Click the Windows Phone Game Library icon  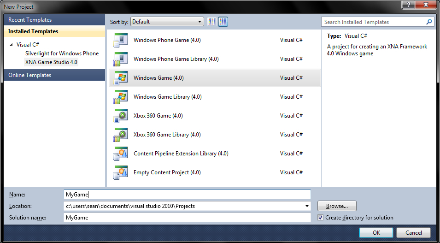pyautogui.click(x=120, y=59)
